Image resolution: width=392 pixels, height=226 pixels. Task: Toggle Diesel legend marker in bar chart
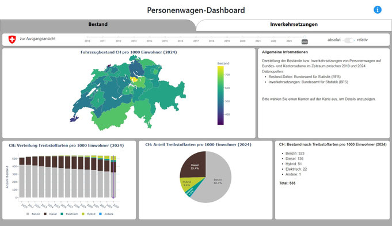click(x=45, y=214)
